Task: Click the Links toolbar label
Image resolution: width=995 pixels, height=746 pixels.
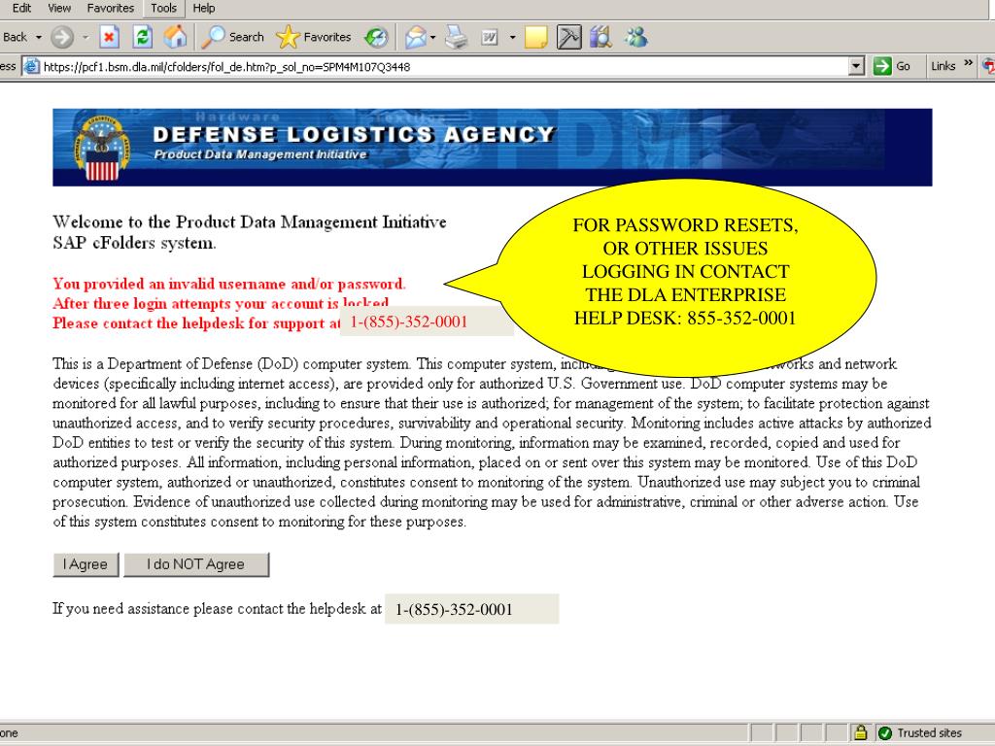Action: click(x=943, y=66)
